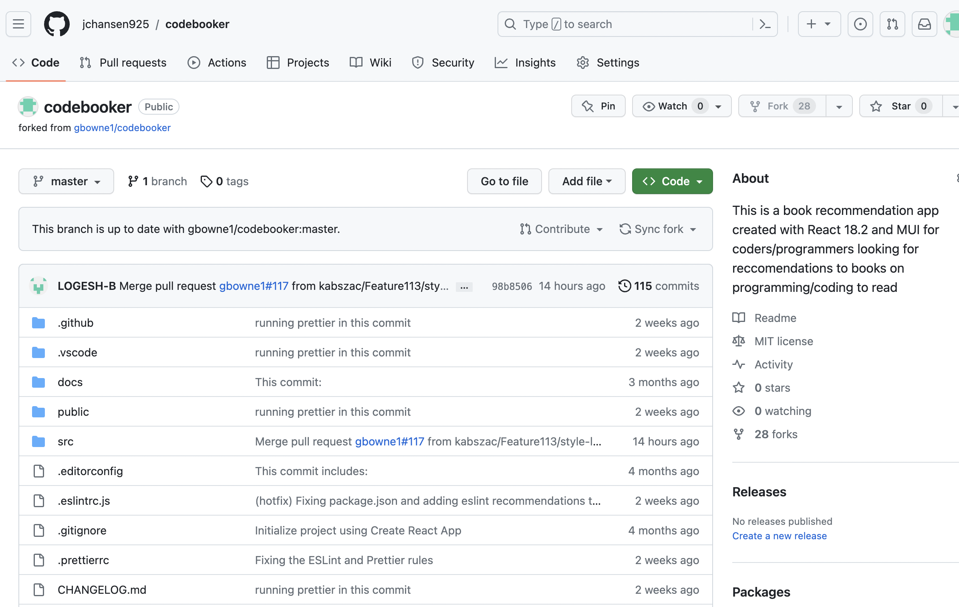Viewport: 959px width, 607px height.
Task: Switch to the Settings tab
Action: coord(608,63)
